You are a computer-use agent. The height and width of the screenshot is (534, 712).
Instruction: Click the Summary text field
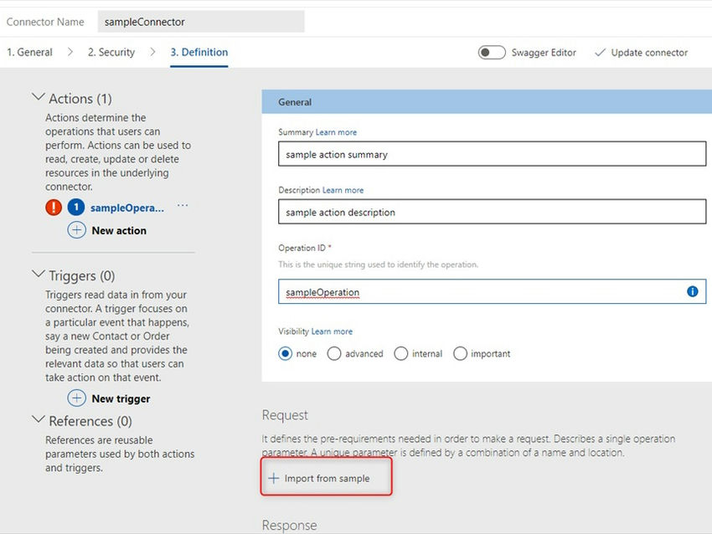[x=493, y=154]
